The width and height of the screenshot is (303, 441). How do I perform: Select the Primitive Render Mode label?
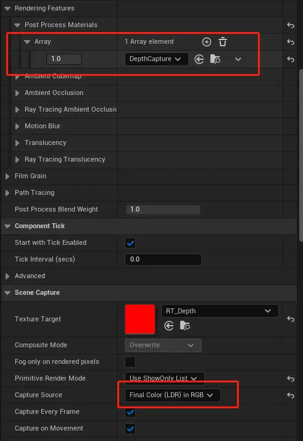pyautogui.click(x=50, y=378)
